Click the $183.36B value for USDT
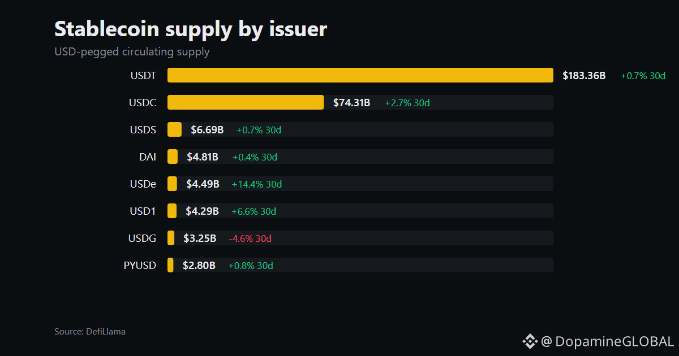Screen dimensions: 679x356 [584, 75]
